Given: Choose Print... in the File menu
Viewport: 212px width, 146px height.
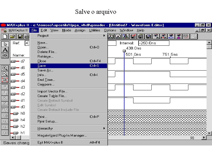Looking at the screenshot, I should point(69,117).
